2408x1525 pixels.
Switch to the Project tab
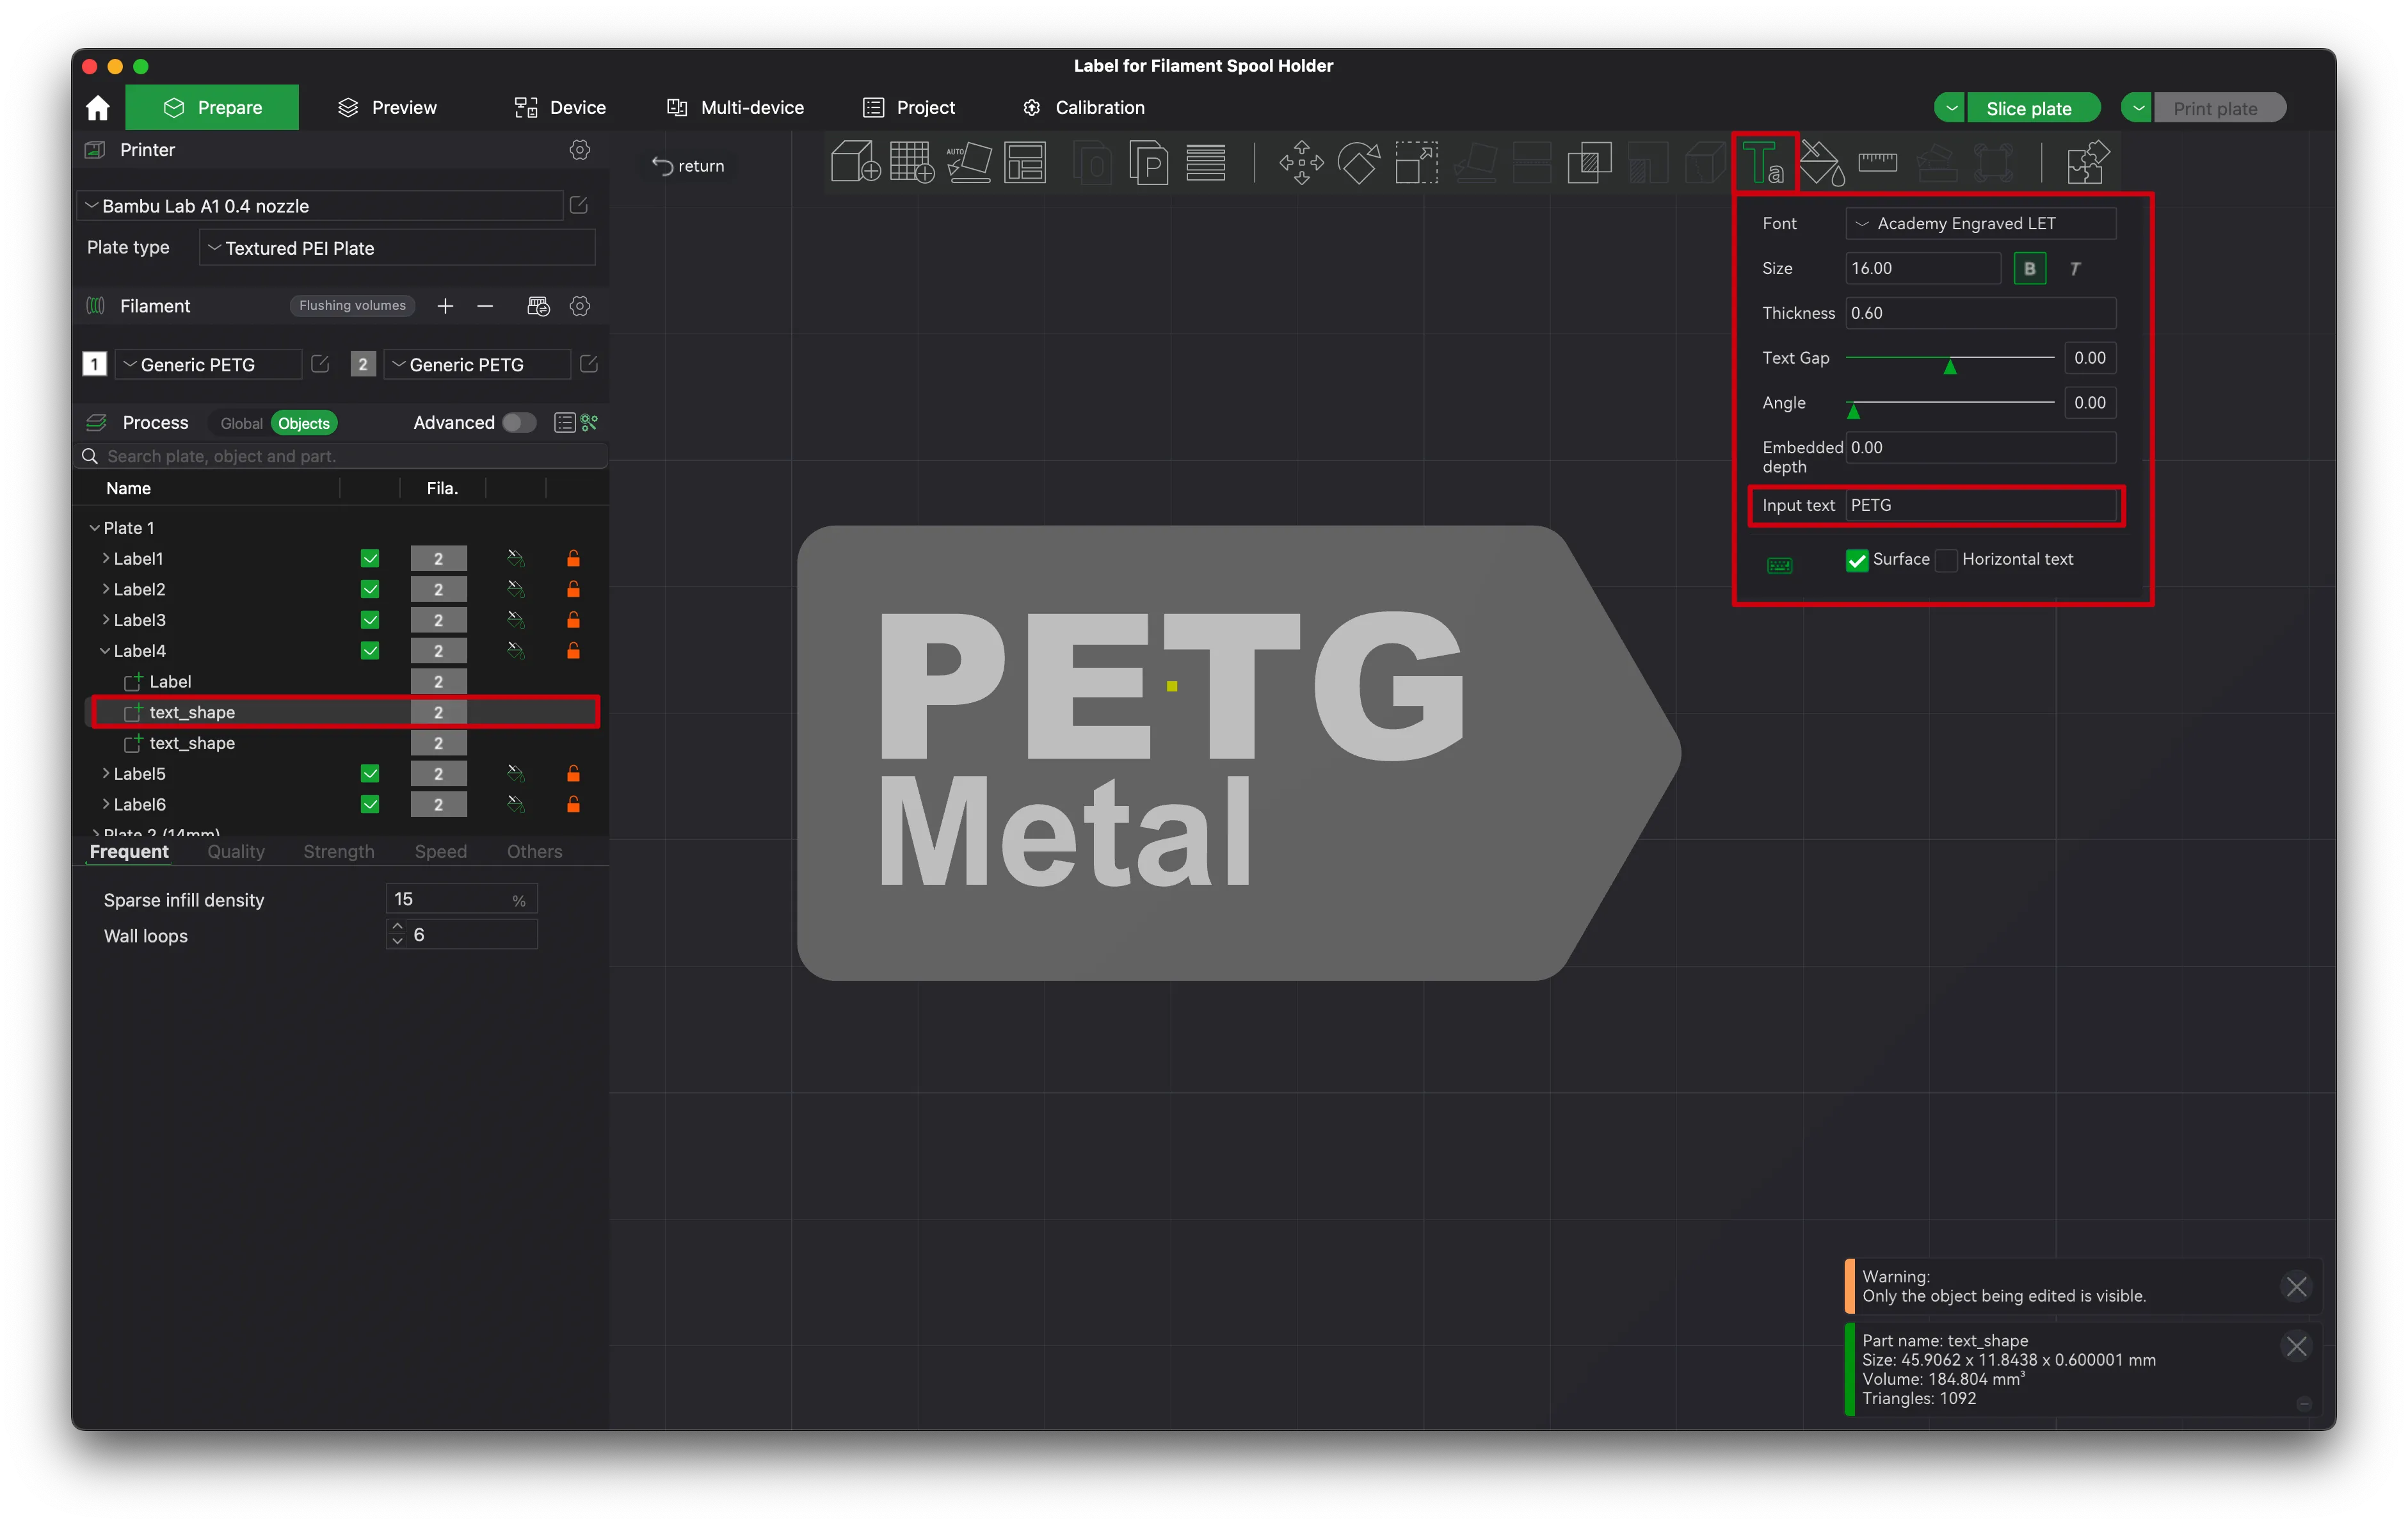pos(908,108)
